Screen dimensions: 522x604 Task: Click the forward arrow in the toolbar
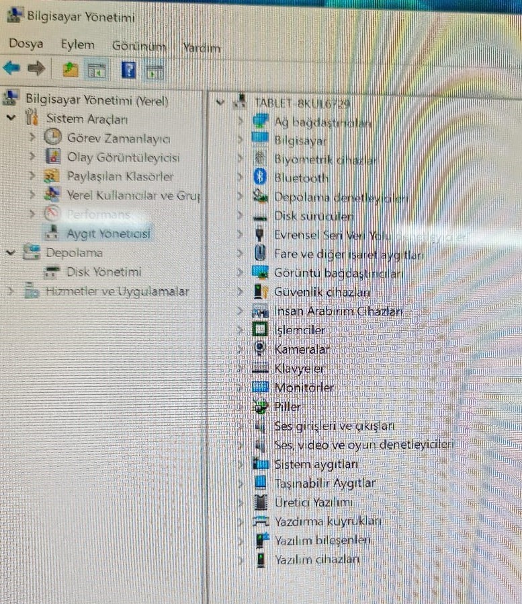[x=36, y=68]
